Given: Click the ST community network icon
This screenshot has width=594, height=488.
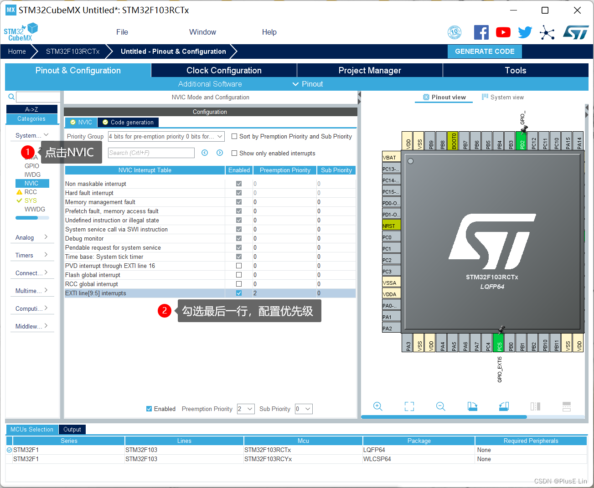Looking at the screenshot, I should point(547,32).
